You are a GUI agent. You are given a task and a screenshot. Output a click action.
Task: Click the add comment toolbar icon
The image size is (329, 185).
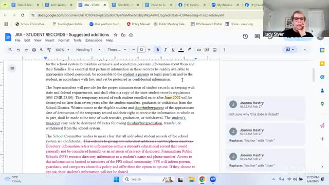pyautogui.click(x=207, y=50)
